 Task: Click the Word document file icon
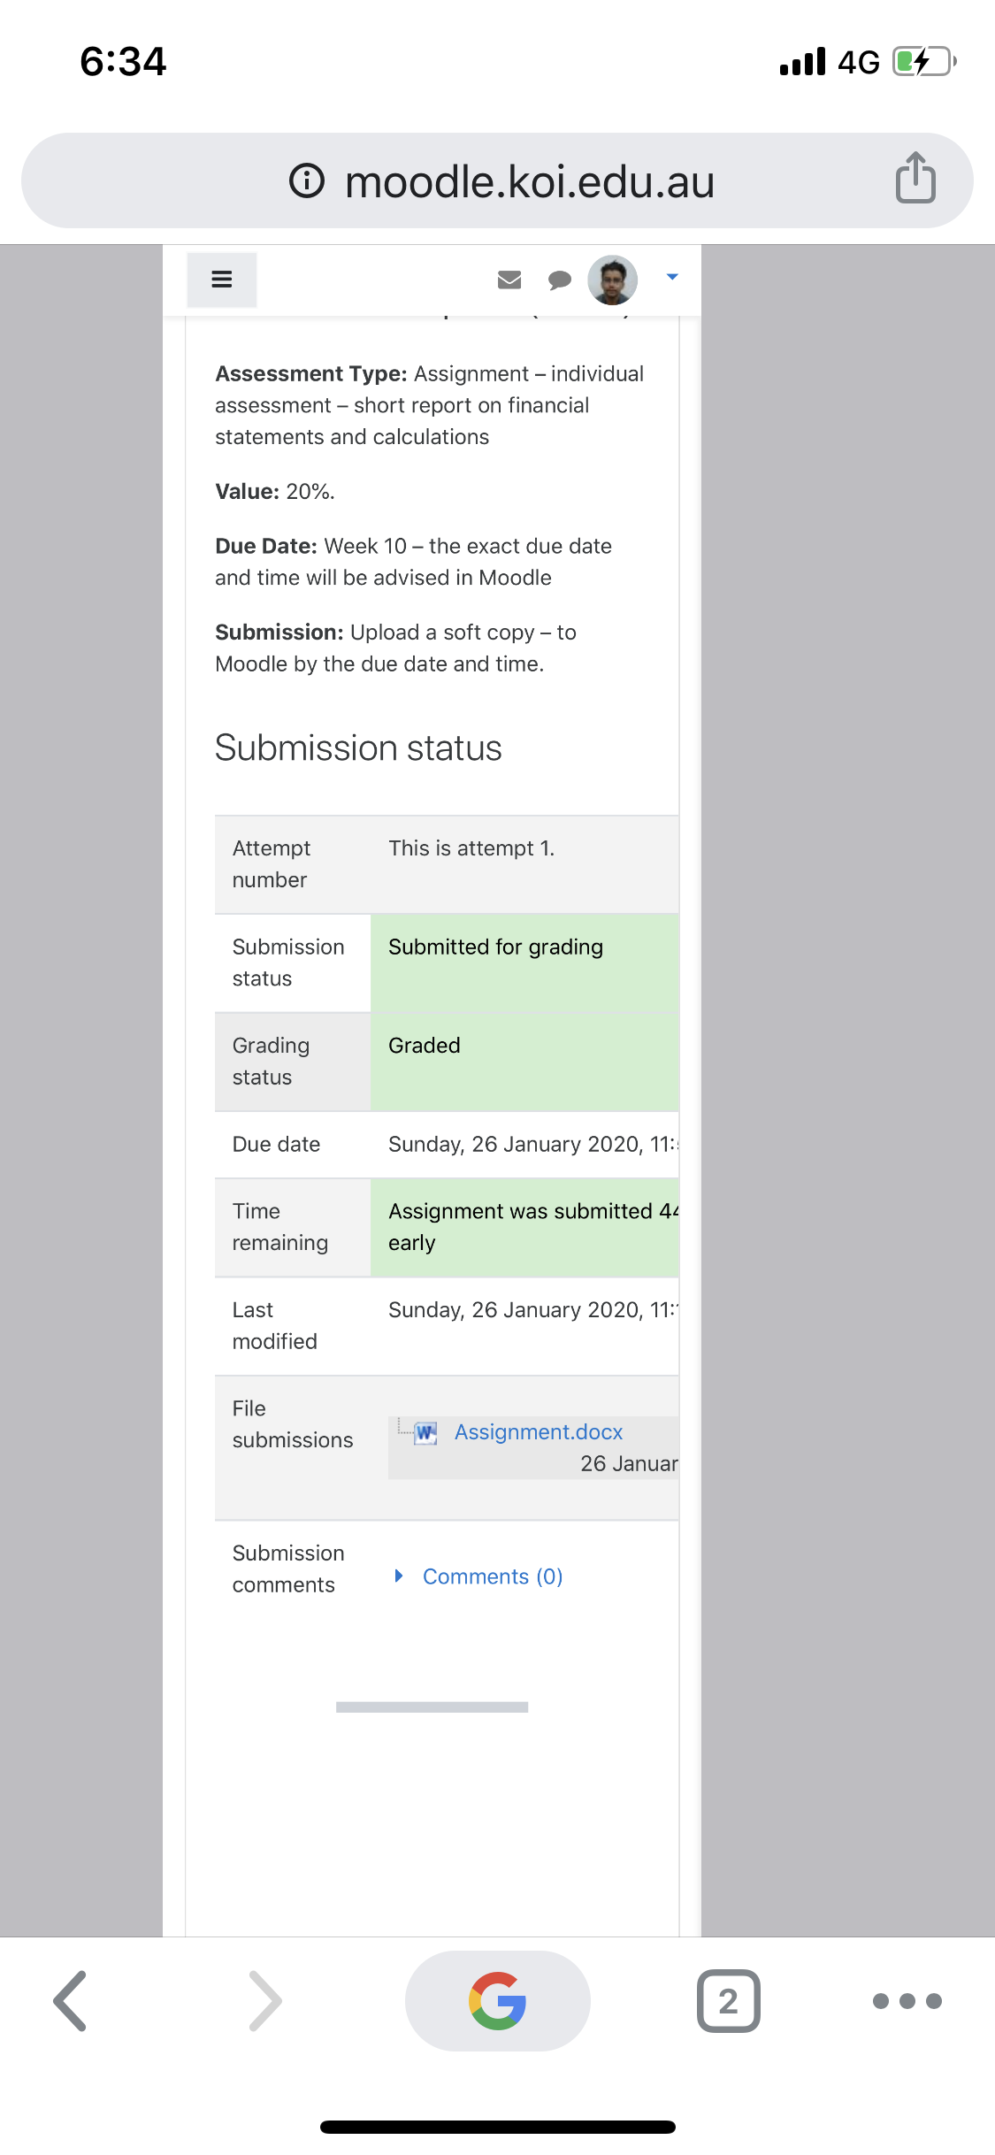tap(426, 1432)
